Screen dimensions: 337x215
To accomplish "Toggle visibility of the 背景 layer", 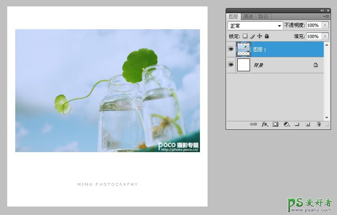I will 231,65.
